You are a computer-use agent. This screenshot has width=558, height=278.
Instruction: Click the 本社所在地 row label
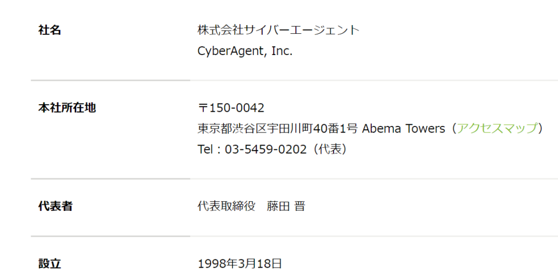[x=67, y=107]
